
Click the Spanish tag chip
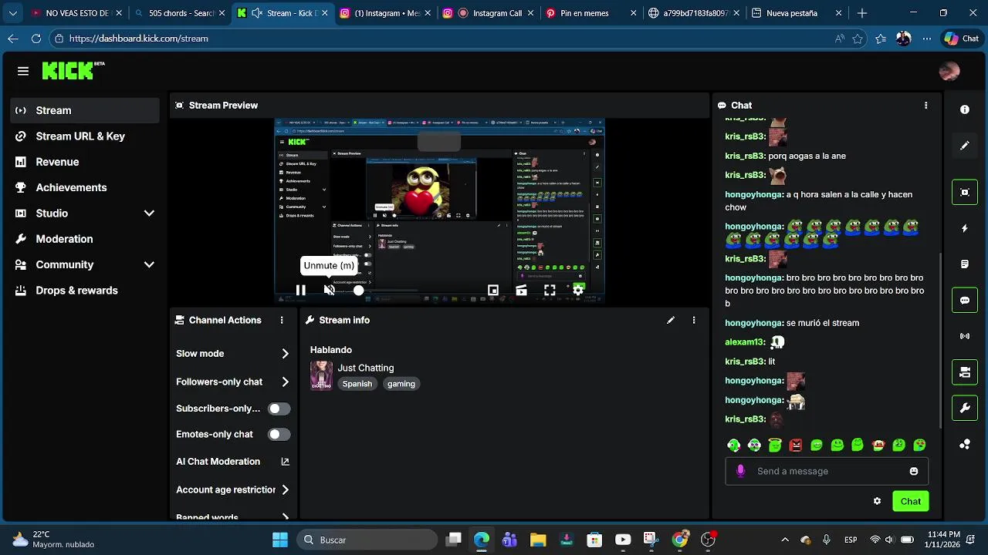[357, 384]
